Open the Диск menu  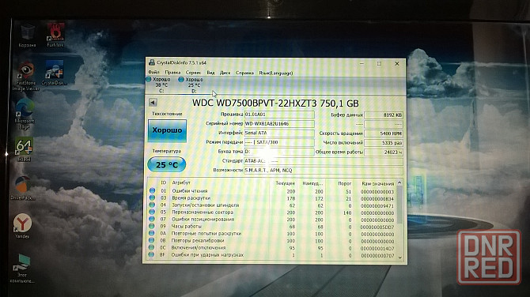click(x=225, y=73)
